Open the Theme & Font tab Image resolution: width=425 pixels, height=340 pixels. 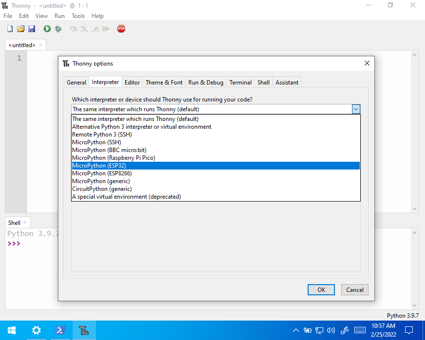(164, 82)
